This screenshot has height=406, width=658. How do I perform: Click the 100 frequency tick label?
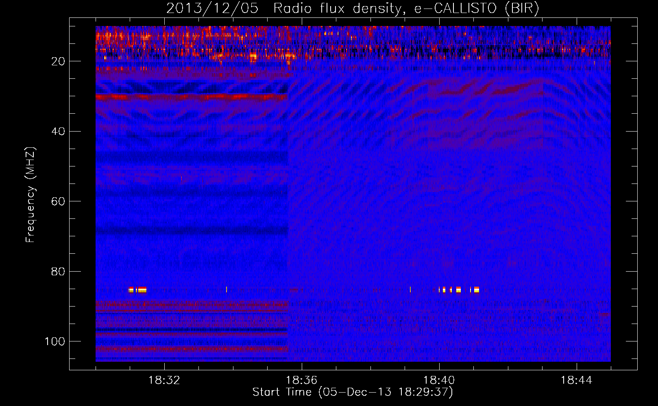pos(55,341)
